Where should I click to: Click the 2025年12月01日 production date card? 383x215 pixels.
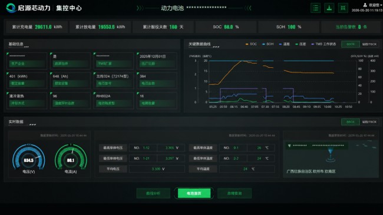pos(157,60)
